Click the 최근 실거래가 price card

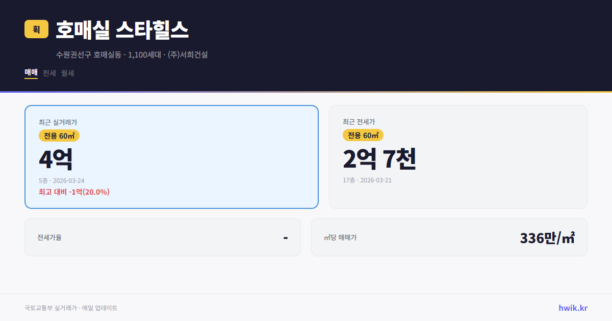[171, 156]
